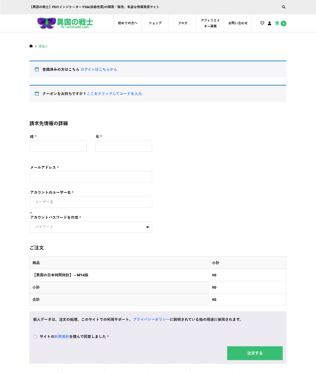The height and width of the screenshot is (373, 316).
Task: Click the home breadcrumb icon
Action: point(31,46)
